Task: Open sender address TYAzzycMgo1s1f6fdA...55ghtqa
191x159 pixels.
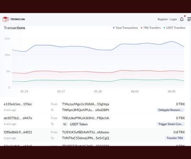Action: click(86, 104)
